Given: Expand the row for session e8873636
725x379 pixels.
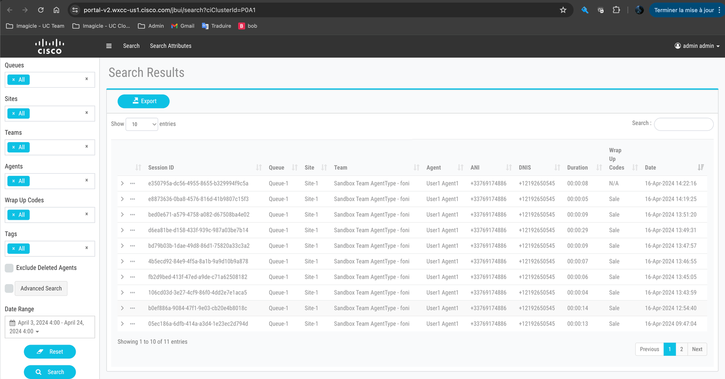Looking at the screenshot, I should click(122, 199).
